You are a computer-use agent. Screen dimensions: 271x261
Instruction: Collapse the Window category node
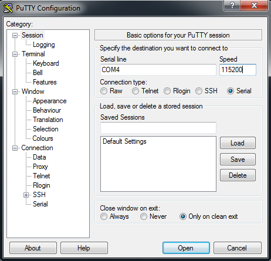[x=15, y=91]
